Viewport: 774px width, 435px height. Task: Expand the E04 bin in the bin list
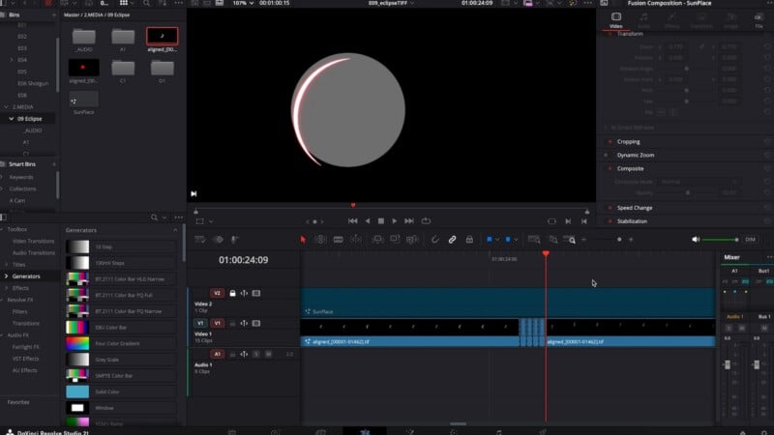click(12, 60)
